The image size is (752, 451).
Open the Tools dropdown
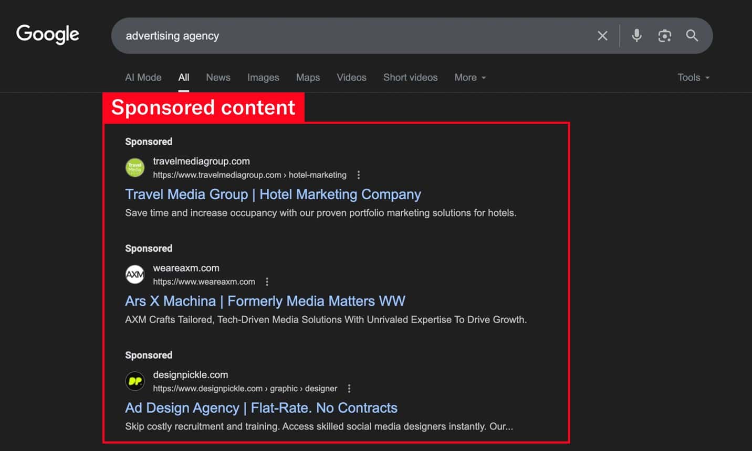click(693, 77)
